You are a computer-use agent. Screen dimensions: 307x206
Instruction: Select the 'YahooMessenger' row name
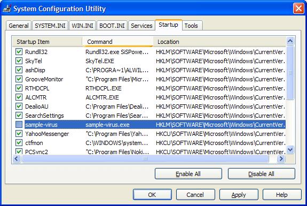47,134
